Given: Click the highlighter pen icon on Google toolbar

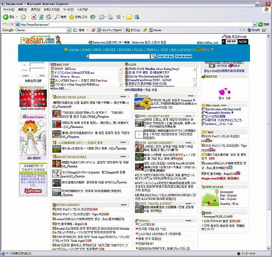Looking at the screenshot, I should [x=145, y=30].
